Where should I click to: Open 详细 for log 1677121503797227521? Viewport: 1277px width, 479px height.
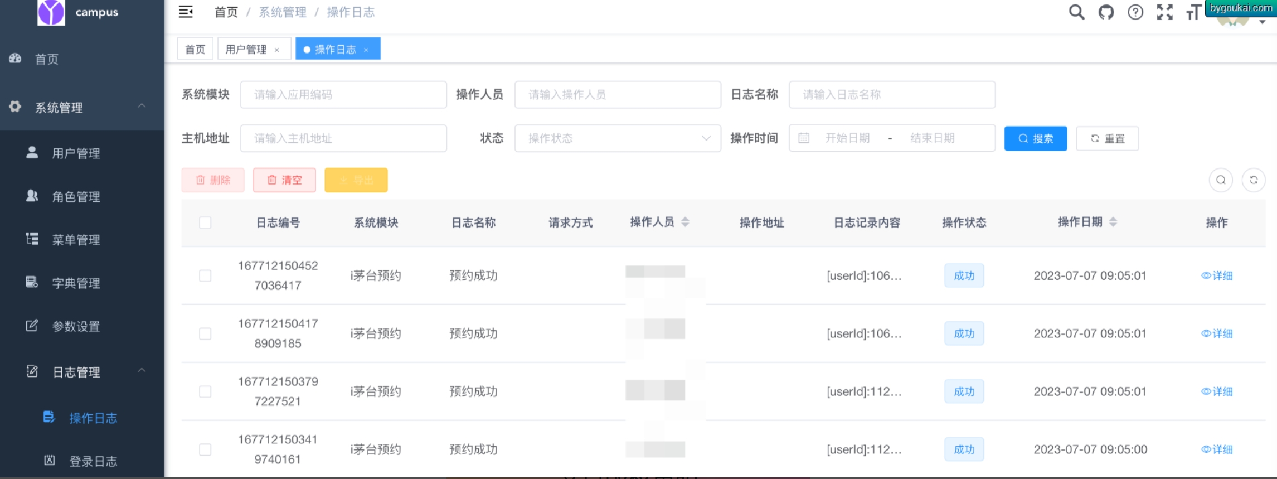click(1217, 391)
